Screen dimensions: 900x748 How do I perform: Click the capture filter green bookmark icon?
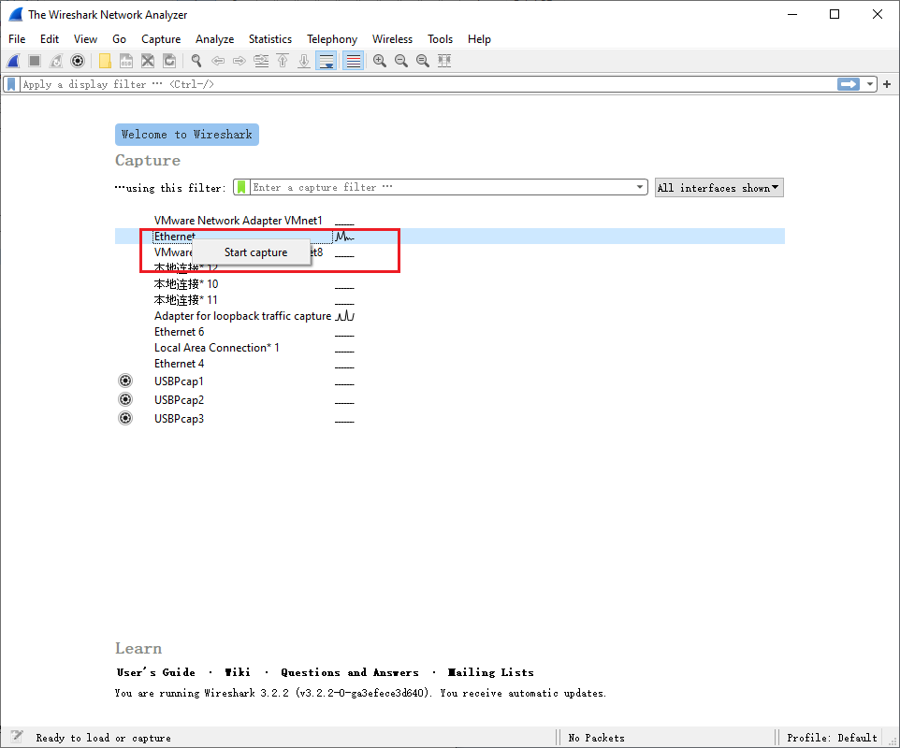point(241,187)
